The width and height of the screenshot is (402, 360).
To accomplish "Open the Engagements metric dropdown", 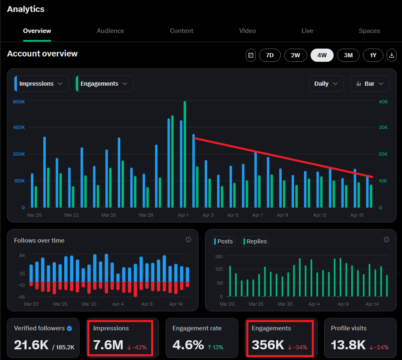I will point(104,84).
